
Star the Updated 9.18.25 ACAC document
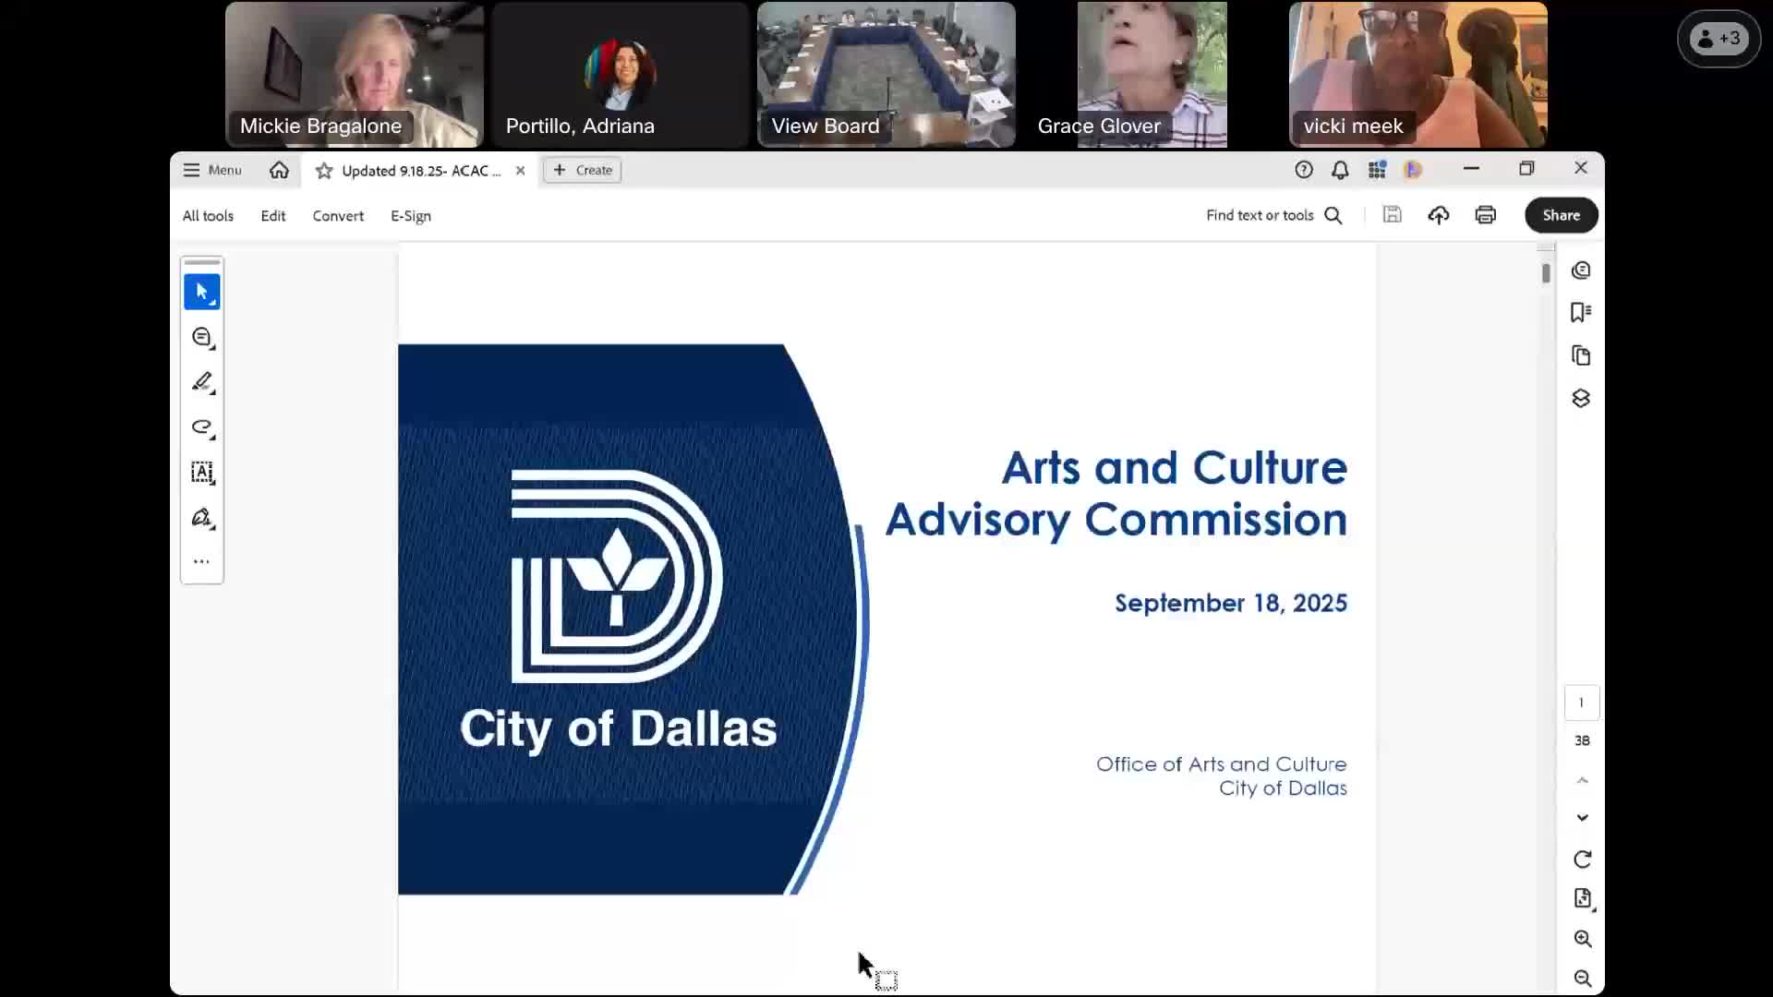pyautogui.click(x=324, y=171)
